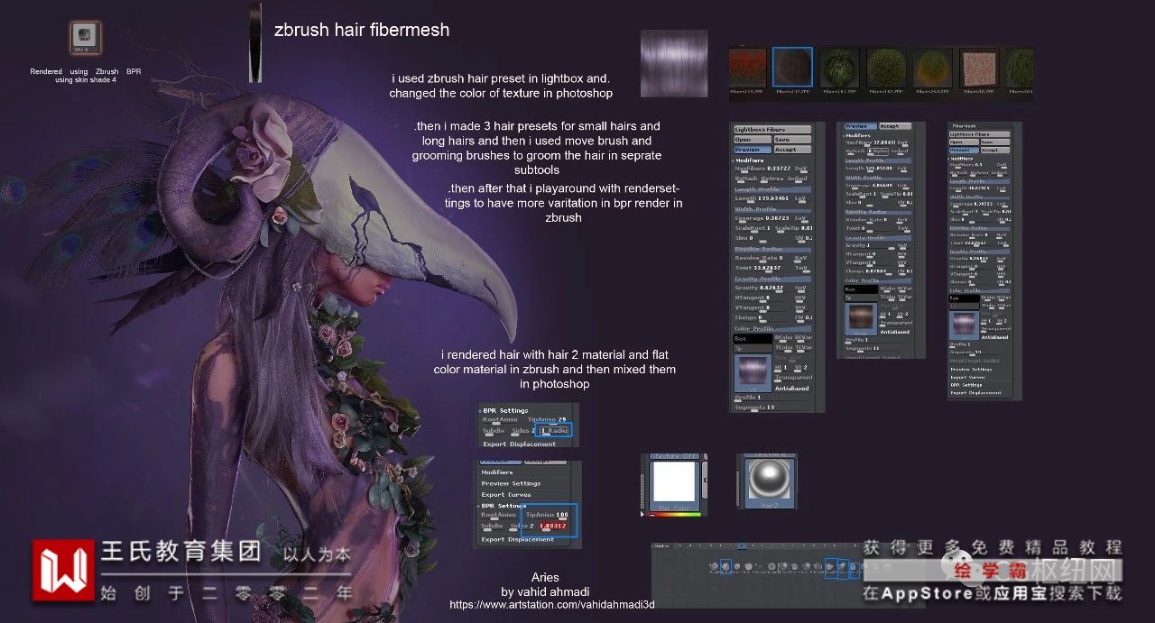Image resolution: width=1155 pixels, height=623 pixels.
Task: Expand Preview Settings above Export Curves
Action: click(512, 483)
